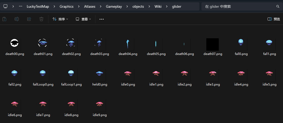Screen dimensions: 283x123
Task: Select fallLoop1.png thumbnail
Action: pos(71,75)
